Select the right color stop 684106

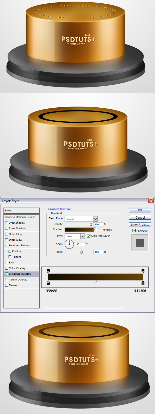coord(143,283)
